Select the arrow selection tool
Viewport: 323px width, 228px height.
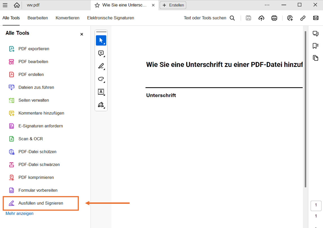[x=101, y=40]
